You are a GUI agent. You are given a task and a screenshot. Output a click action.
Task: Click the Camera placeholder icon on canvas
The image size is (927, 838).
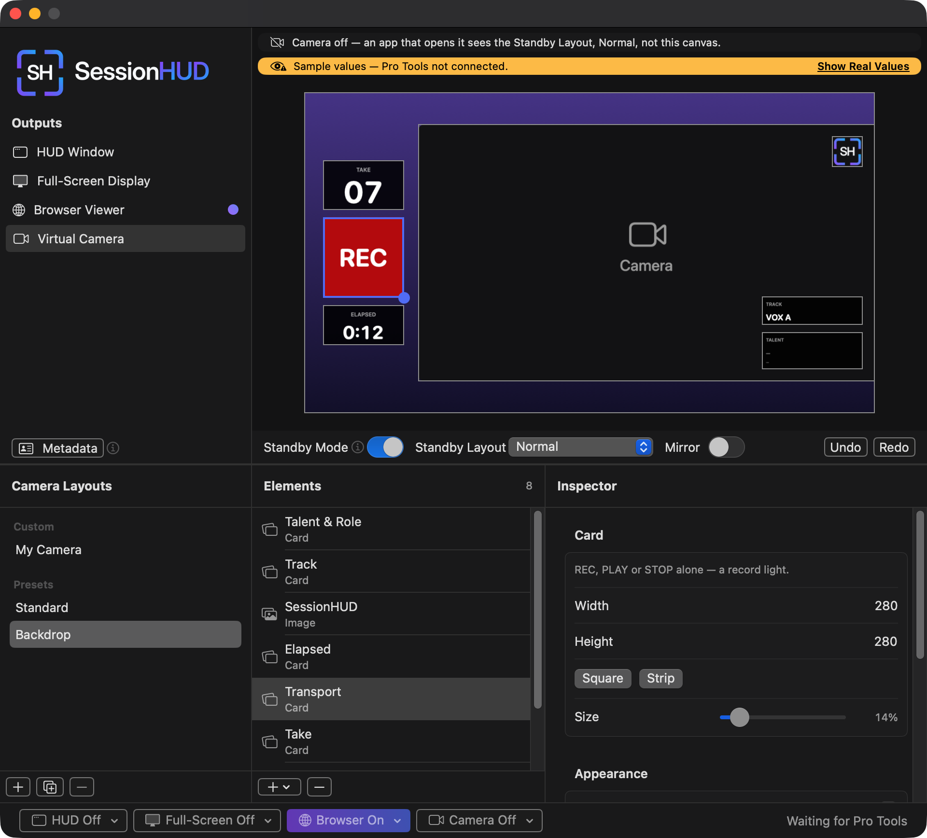click(x=647, y=235)
